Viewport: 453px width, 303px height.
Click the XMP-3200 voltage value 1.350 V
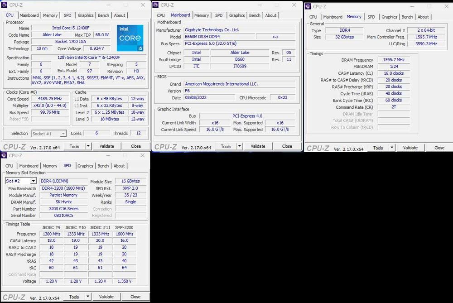[124, 281]
